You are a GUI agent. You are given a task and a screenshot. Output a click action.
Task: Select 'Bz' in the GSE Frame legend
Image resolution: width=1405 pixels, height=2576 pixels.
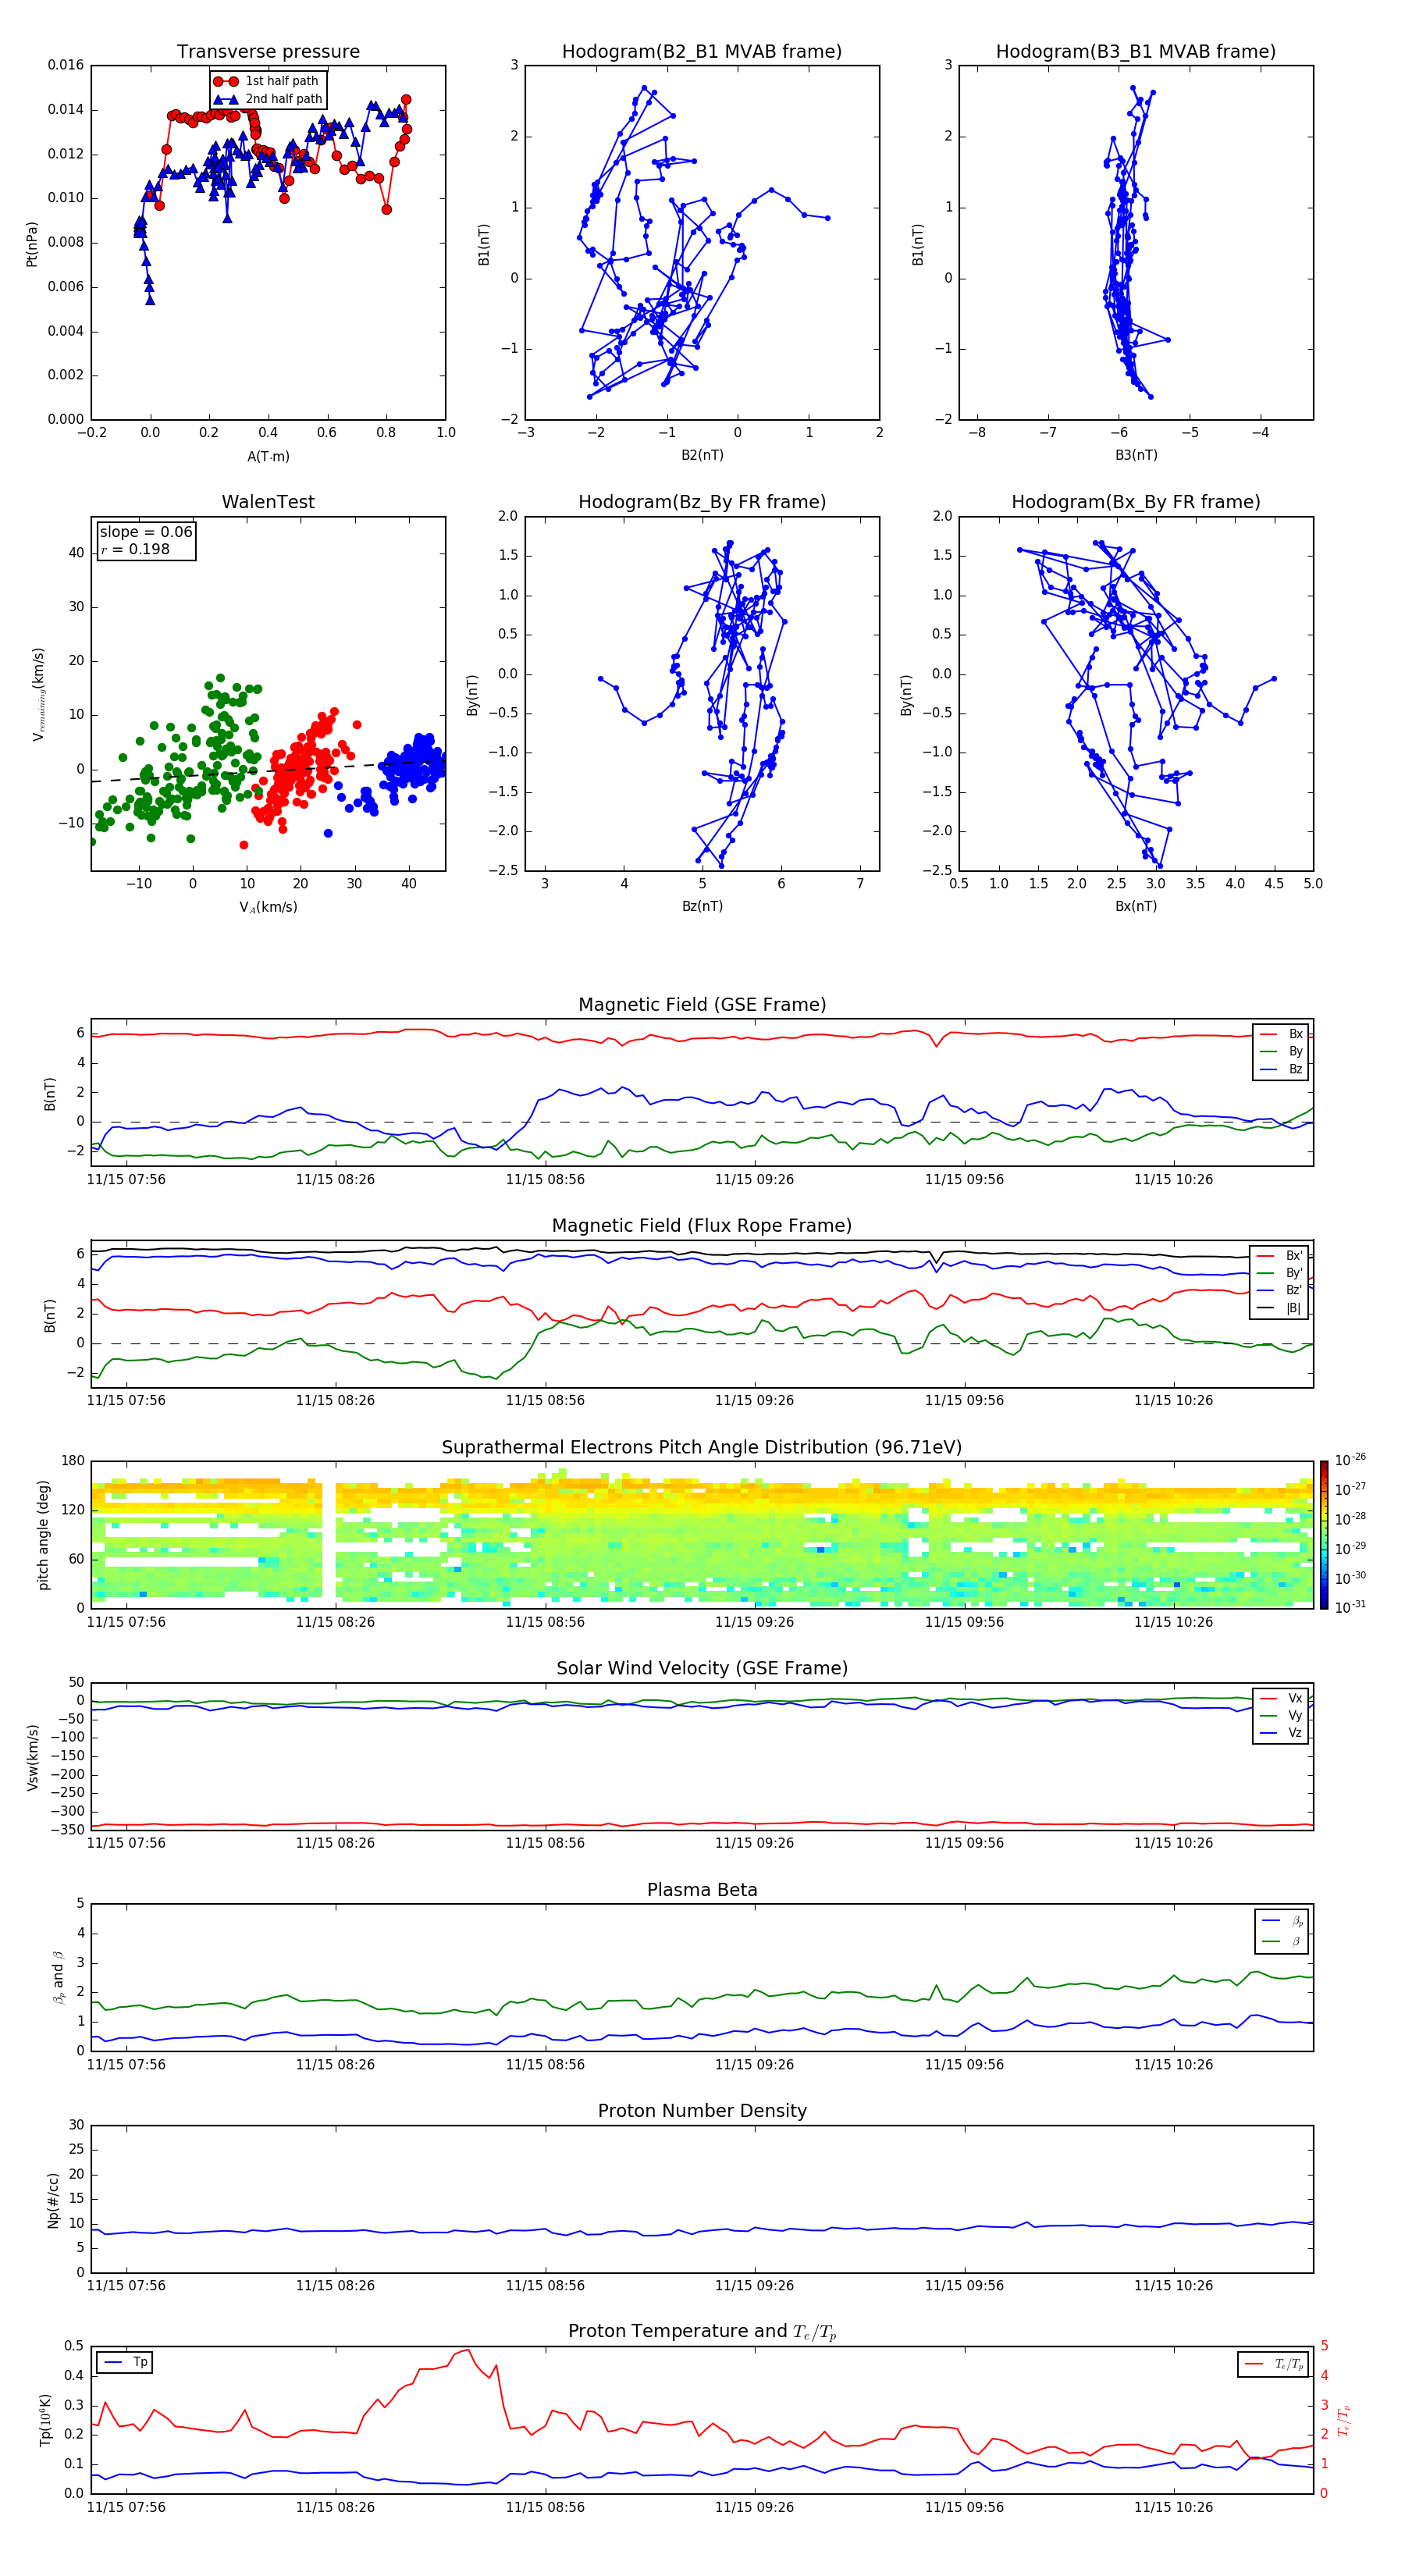point(1282,1070)
